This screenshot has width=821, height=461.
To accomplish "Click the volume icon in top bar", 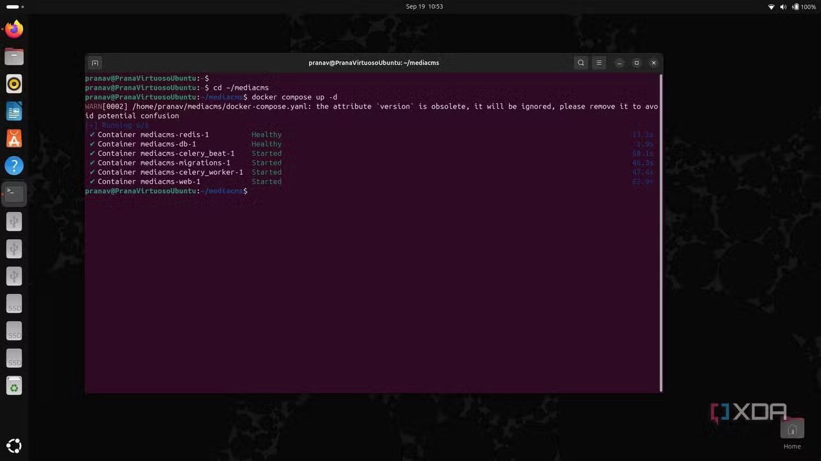I will pos(783,7).
